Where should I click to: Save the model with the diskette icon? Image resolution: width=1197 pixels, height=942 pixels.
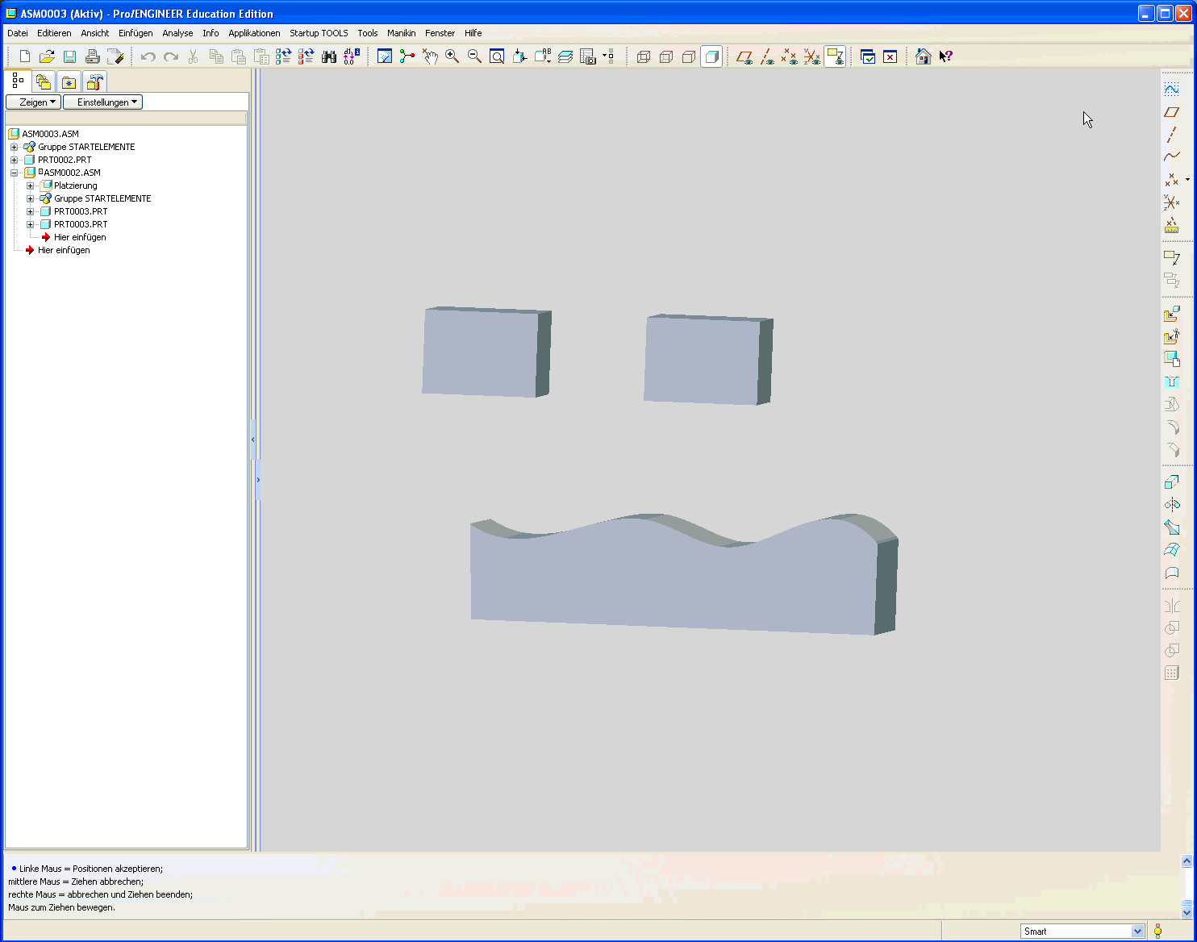[x=69, y=56]
